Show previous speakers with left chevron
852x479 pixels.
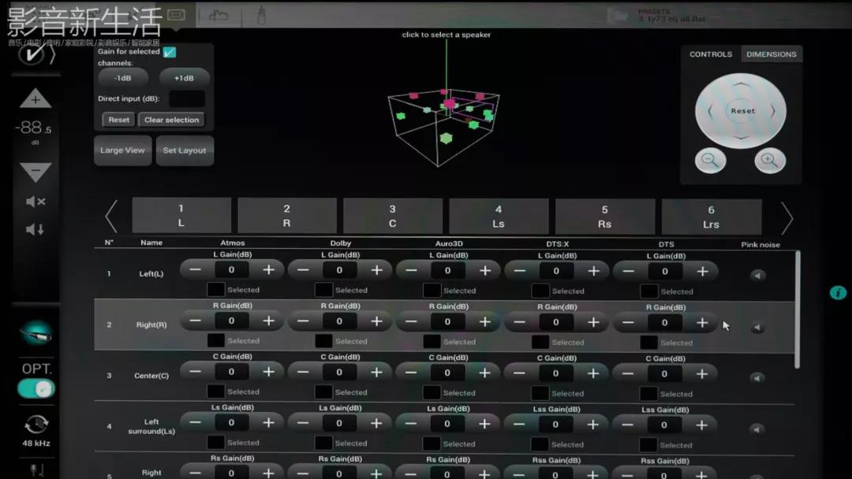[111, 217]
